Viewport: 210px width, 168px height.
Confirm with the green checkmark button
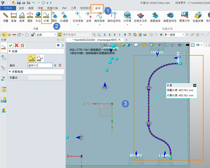10,45
